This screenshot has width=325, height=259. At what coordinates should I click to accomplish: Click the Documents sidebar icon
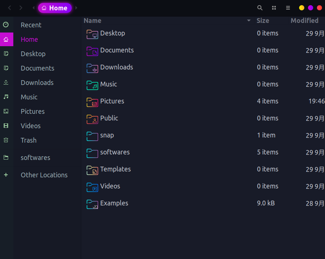pyautogui.click(x=6, y=68)
